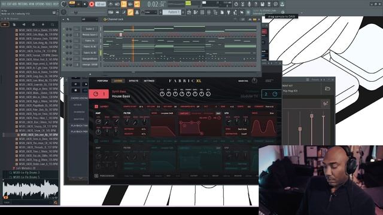Open folder icon in Hip Hop Kit plugin
Viewport: 383px width, 215px height.
coord(327,88)
